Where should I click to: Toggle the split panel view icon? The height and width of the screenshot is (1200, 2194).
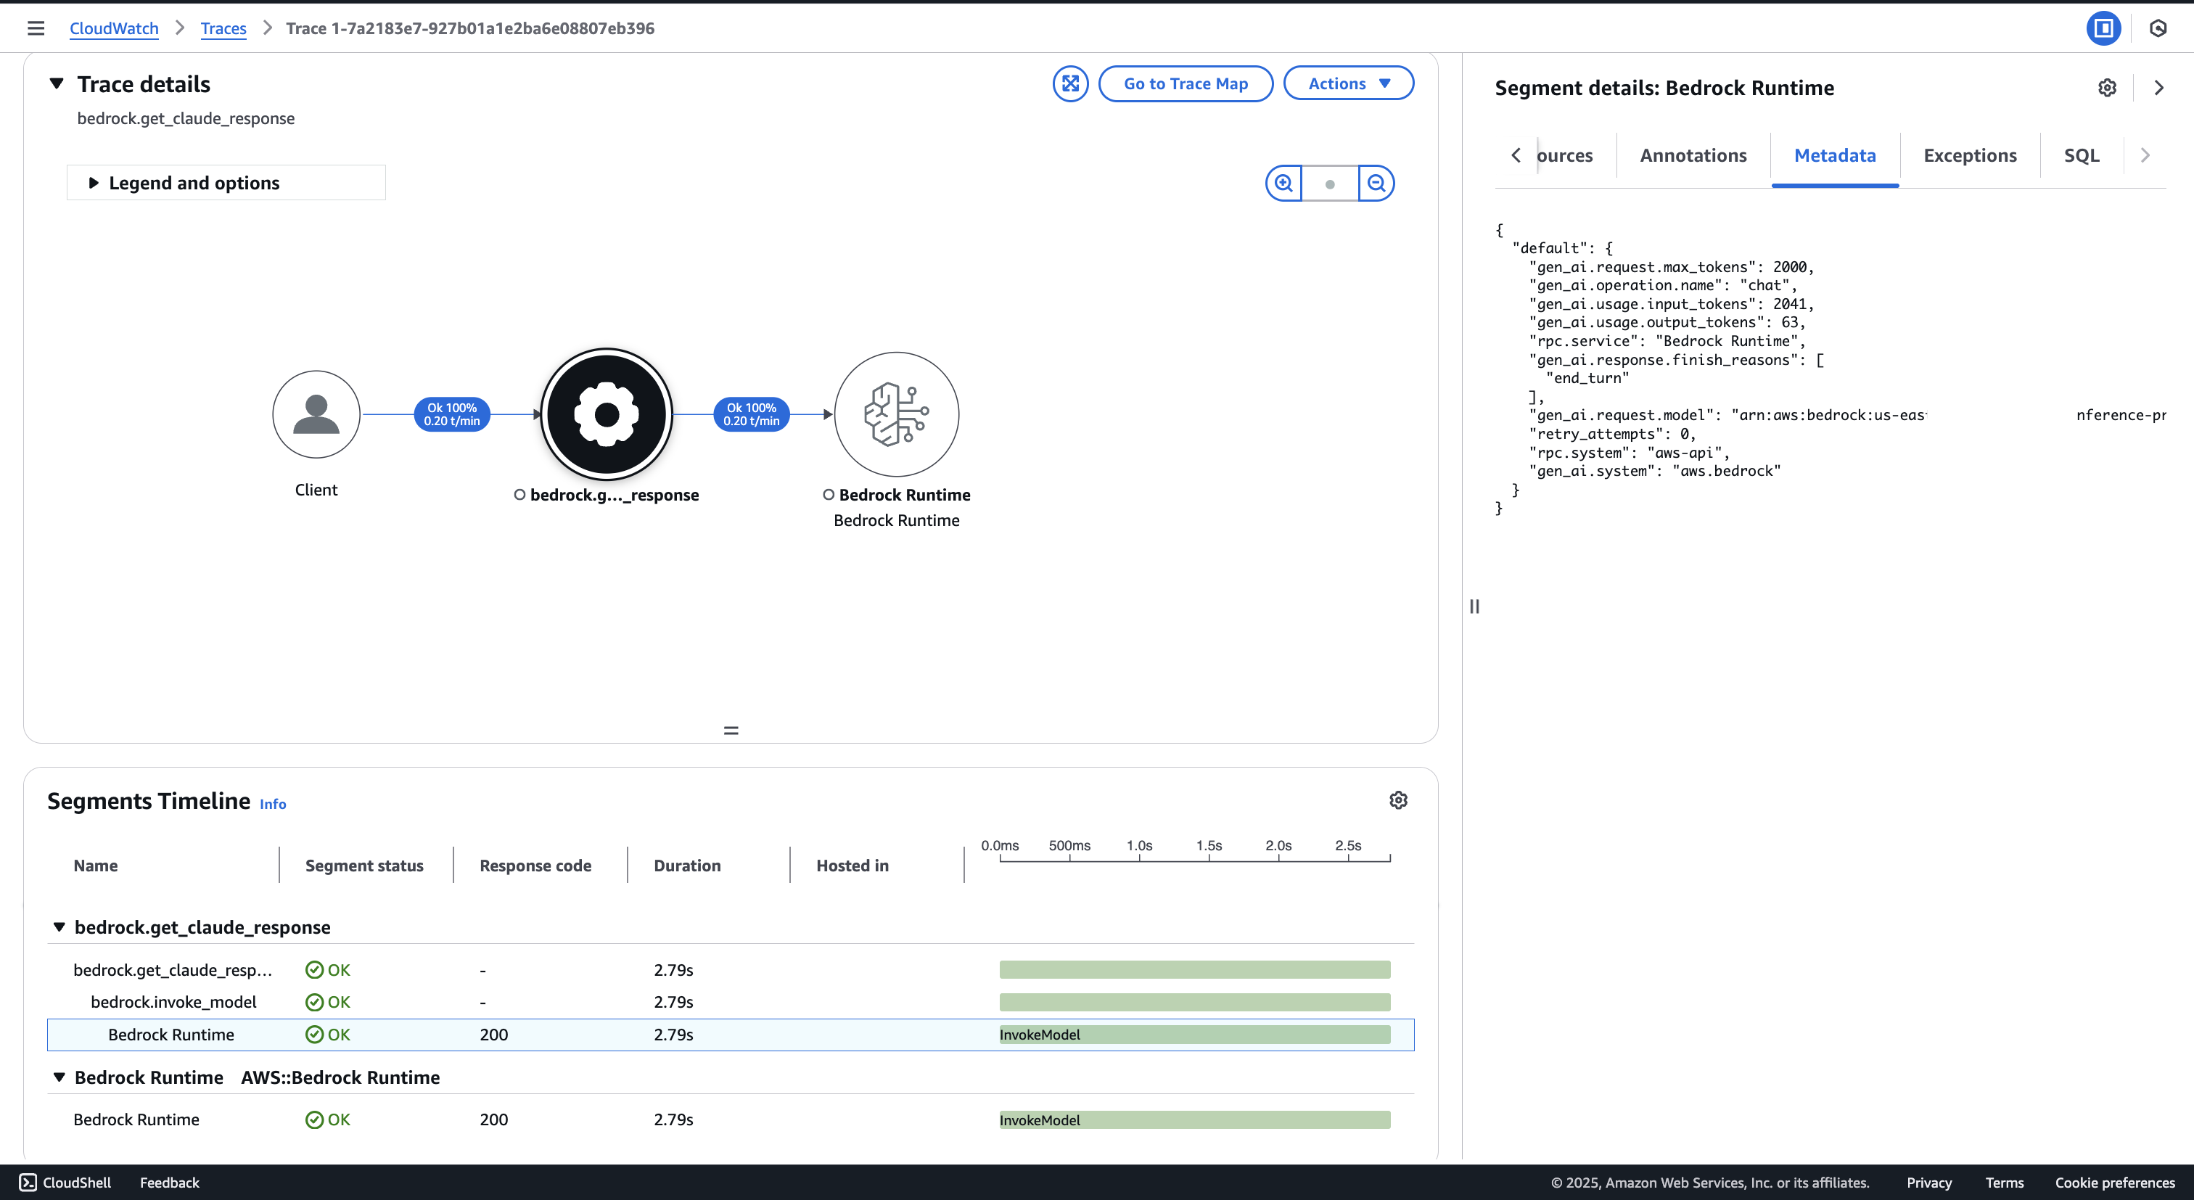click(x=2103, y=28)
